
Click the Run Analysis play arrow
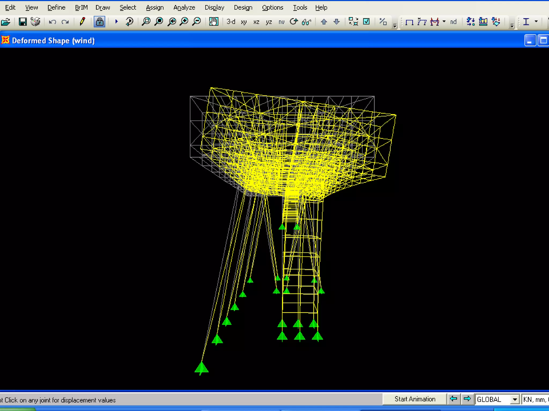point(116,21)
